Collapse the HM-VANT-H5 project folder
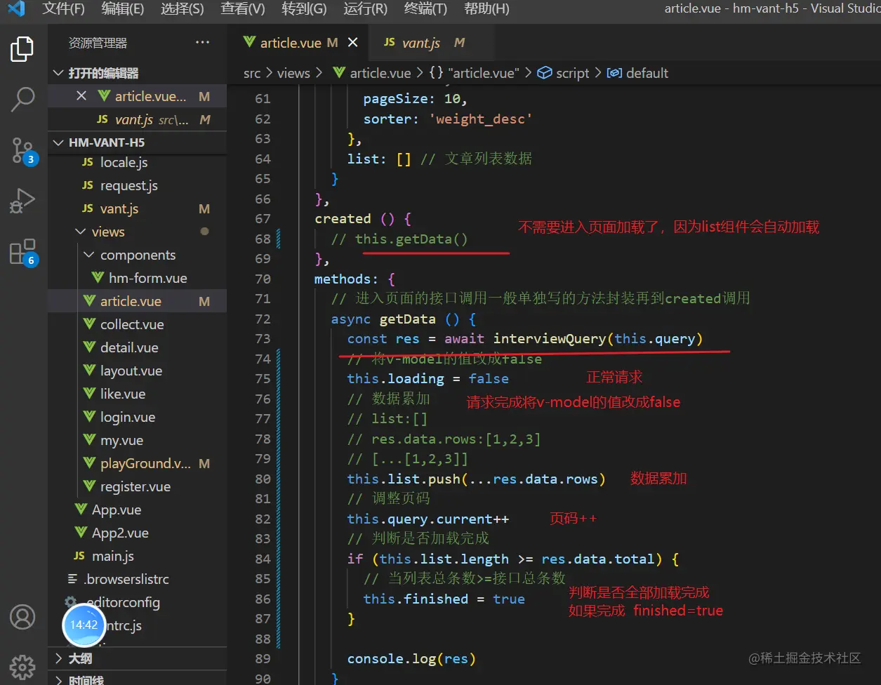 tap(58, 142)
